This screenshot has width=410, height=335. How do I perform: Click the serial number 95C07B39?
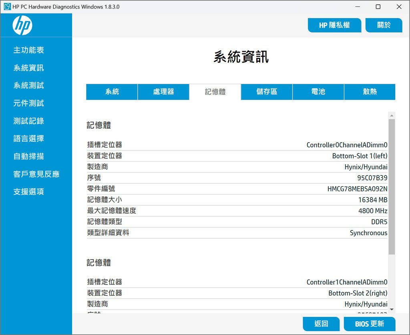[x=372, y=178]
